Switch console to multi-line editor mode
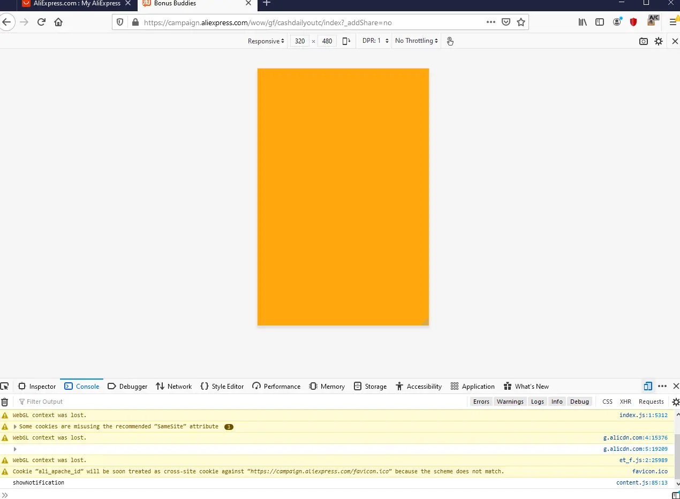Image resolution: width=680 pixels, height=499 pixels. [x=676, y=496]
